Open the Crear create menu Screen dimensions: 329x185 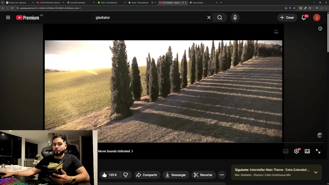(x=287, y=17)
